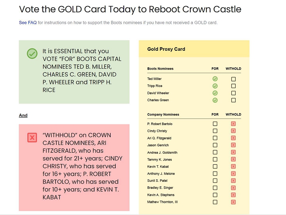Image resolution: width=286 pixels, height=215 pixels.
Task: Toggle WITHHOLD red X for Sunit S. Patel
Action: click(x=233, y=181)
